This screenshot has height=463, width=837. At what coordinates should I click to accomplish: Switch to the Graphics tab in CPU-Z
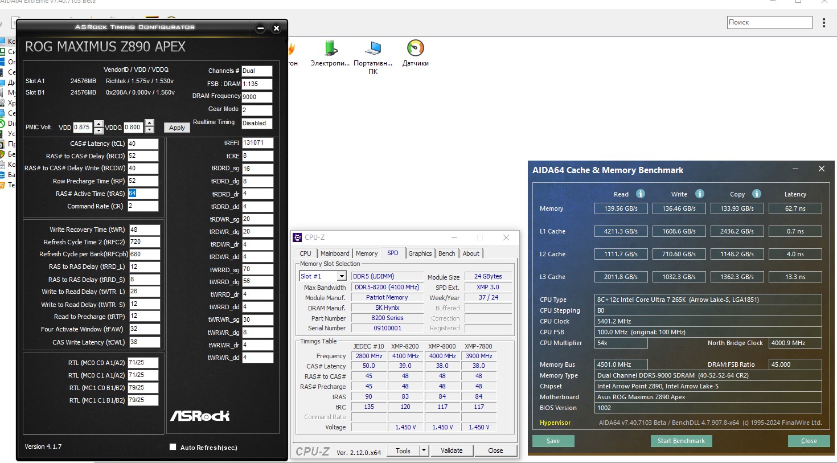pos(420,253)
